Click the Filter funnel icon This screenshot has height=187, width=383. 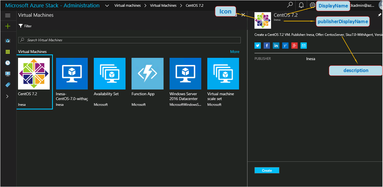point(21,26)
